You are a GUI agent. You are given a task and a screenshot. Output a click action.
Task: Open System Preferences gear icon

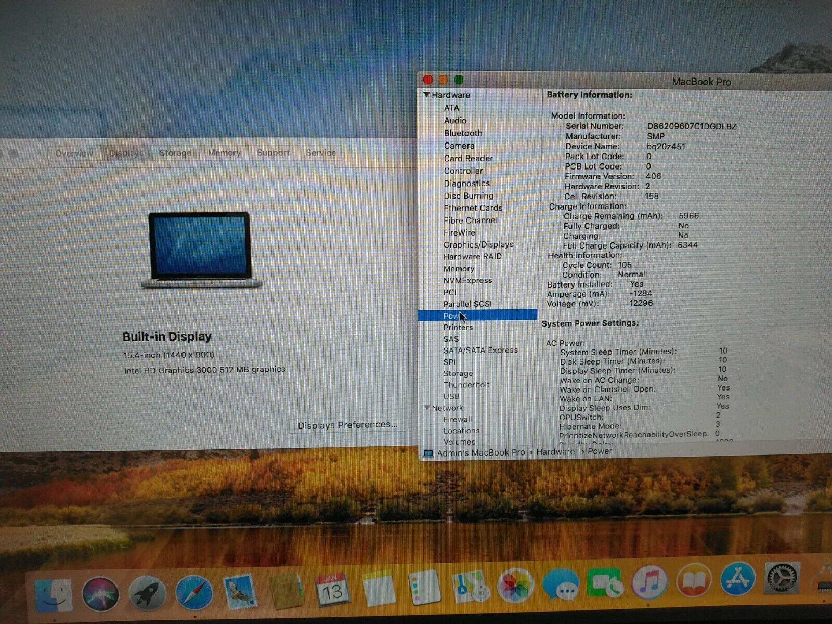783,578
